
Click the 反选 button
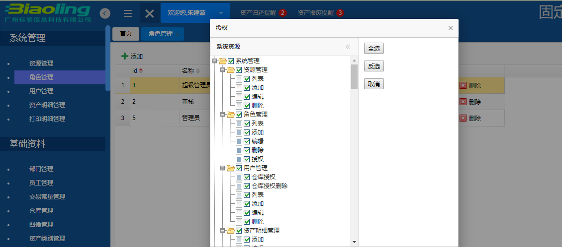[x=374, y=66]
